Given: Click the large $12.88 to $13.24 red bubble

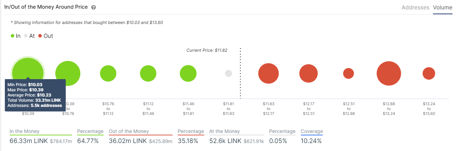Looking at the screenshot, I should (389, 73).
